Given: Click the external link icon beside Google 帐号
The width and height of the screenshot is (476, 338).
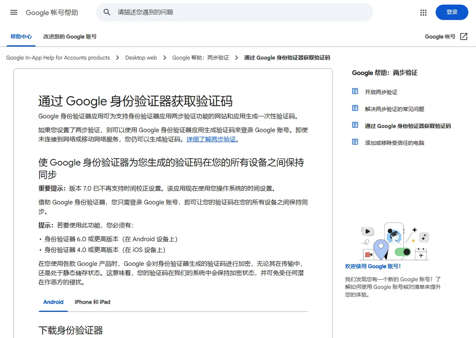Looking at the screenshot, I should [464, 36].
